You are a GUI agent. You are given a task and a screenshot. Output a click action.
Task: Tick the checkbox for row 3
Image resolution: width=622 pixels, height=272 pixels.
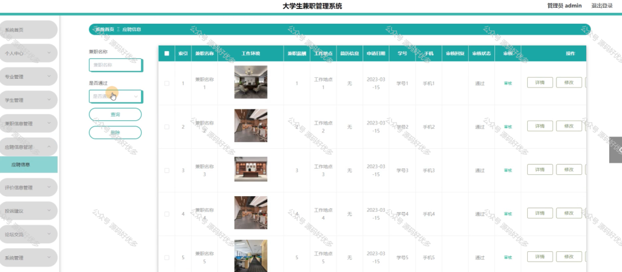[166, 171]
